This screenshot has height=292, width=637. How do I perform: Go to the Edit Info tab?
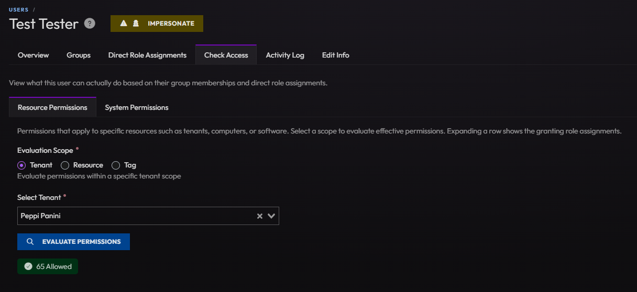[336, 55]
